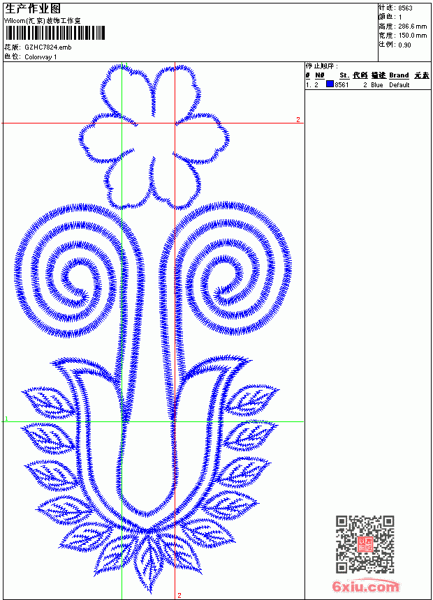This screenshot has width=433, height=600.
Task: Click the Colorway 1 label
Action: [41, 57]
